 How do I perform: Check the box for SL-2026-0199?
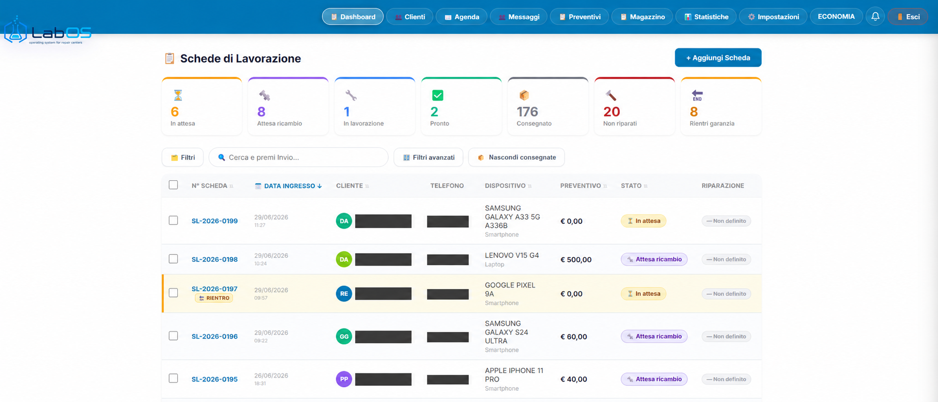pos(173,220)
